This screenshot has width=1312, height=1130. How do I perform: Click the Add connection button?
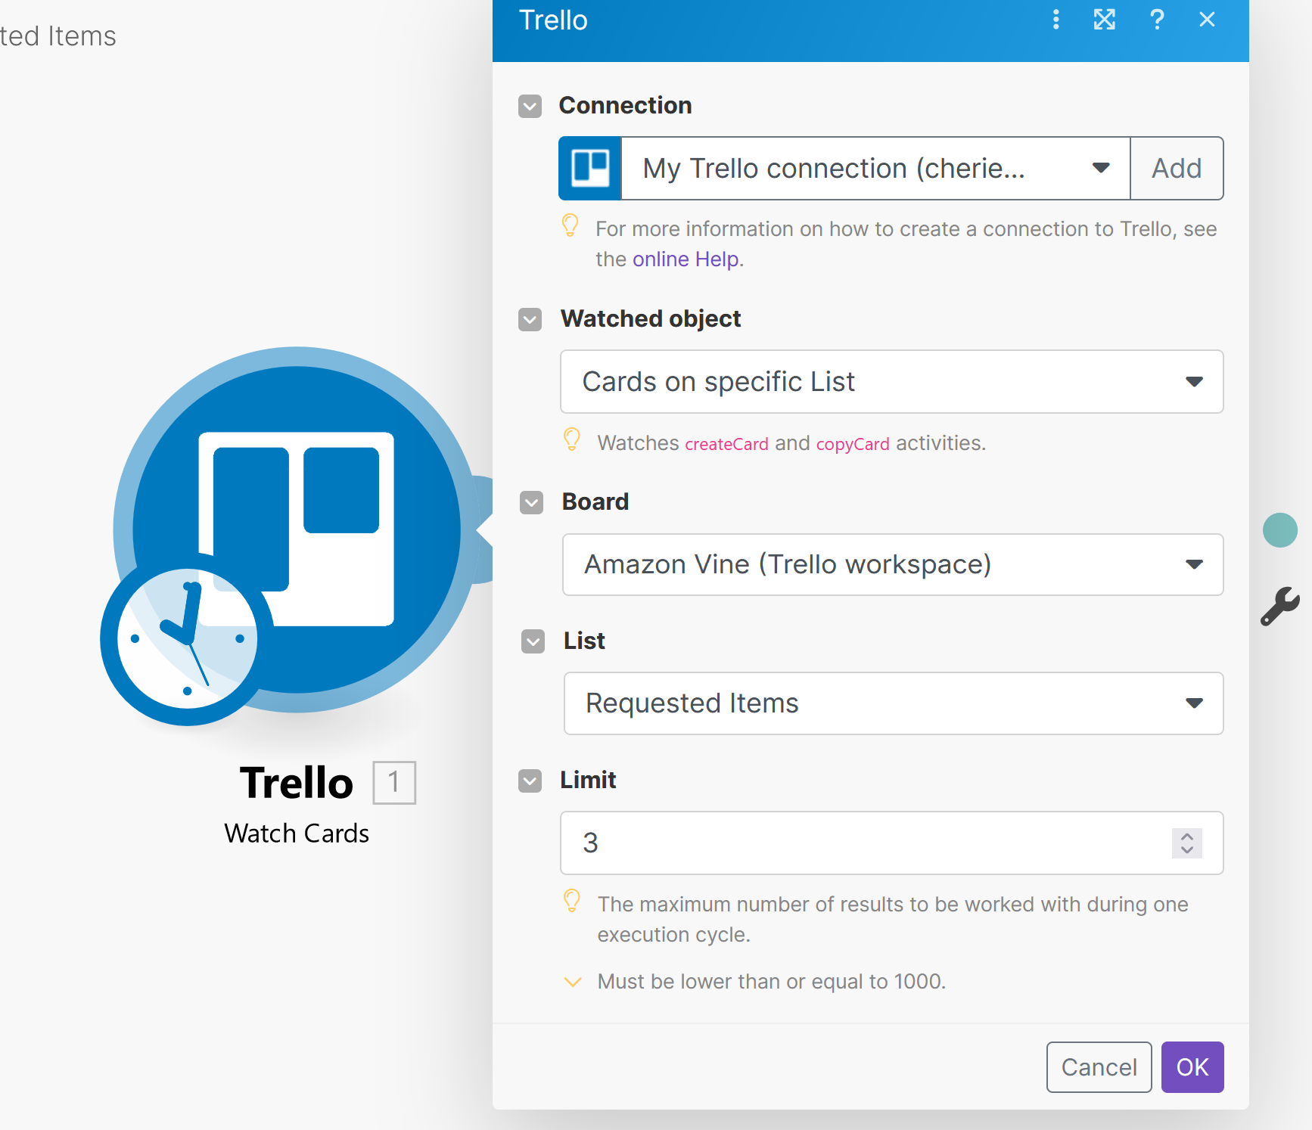coord(1177,168)
